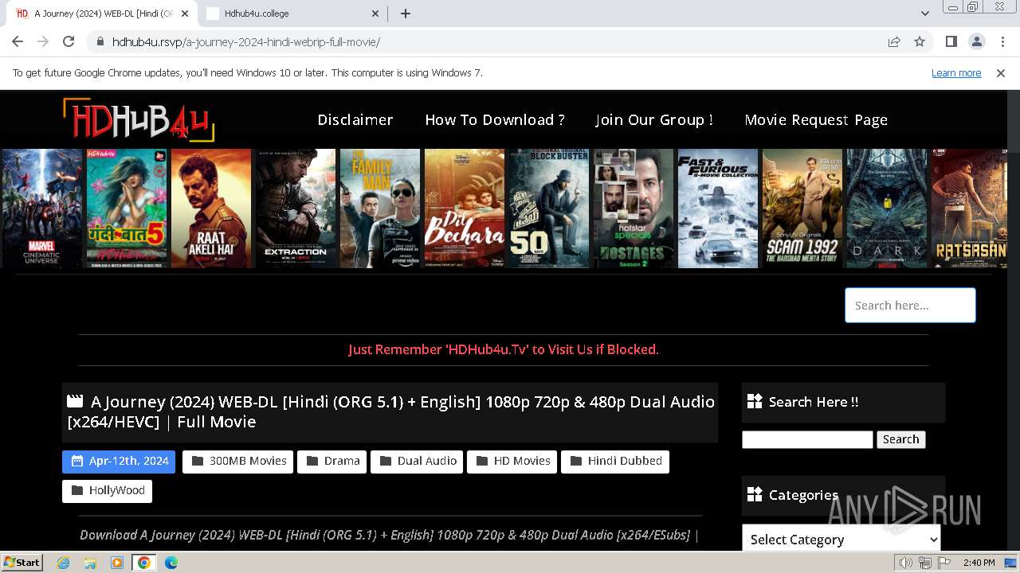Share this page icon in address bar

894,41
